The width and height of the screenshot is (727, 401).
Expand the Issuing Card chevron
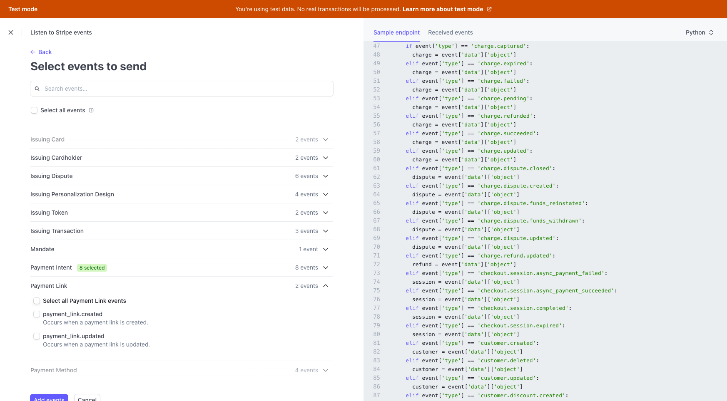pyautogui.click(x=326, y=139)
